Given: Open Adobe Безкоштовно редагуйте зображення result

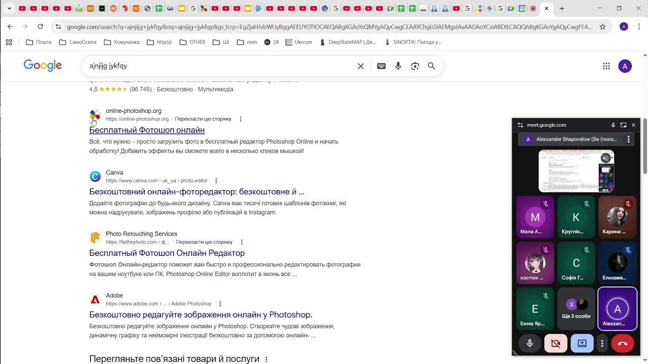Looking at the screenshot, I should [x=200, y=314].
